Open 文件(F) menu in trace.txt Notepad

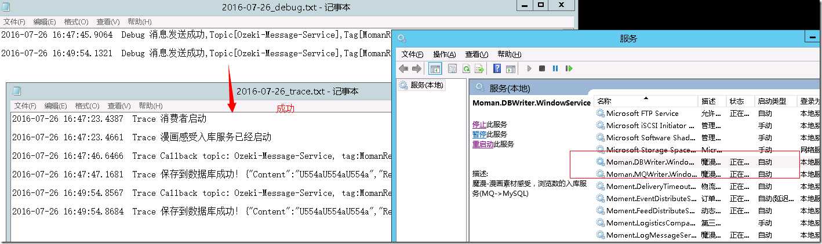click(26, 106)
